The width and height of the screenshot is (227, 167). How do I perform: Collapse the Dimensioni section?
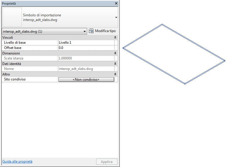(115, 53)
